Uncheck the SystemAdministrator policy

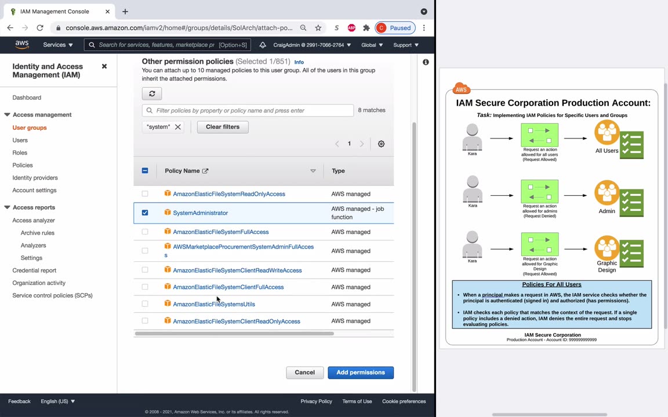click(145, 213)
